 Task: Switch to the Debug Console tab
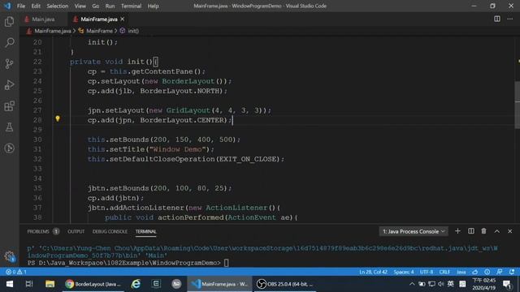[110, 231]
